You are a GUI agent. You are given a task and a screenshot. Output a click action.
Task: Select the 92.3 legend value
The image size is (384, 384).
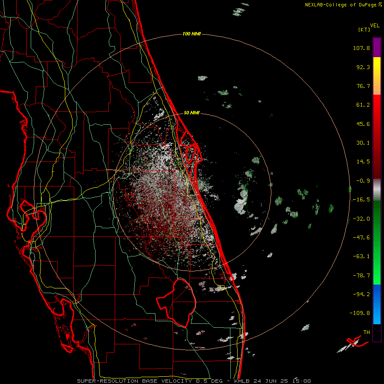click(363, 67)
